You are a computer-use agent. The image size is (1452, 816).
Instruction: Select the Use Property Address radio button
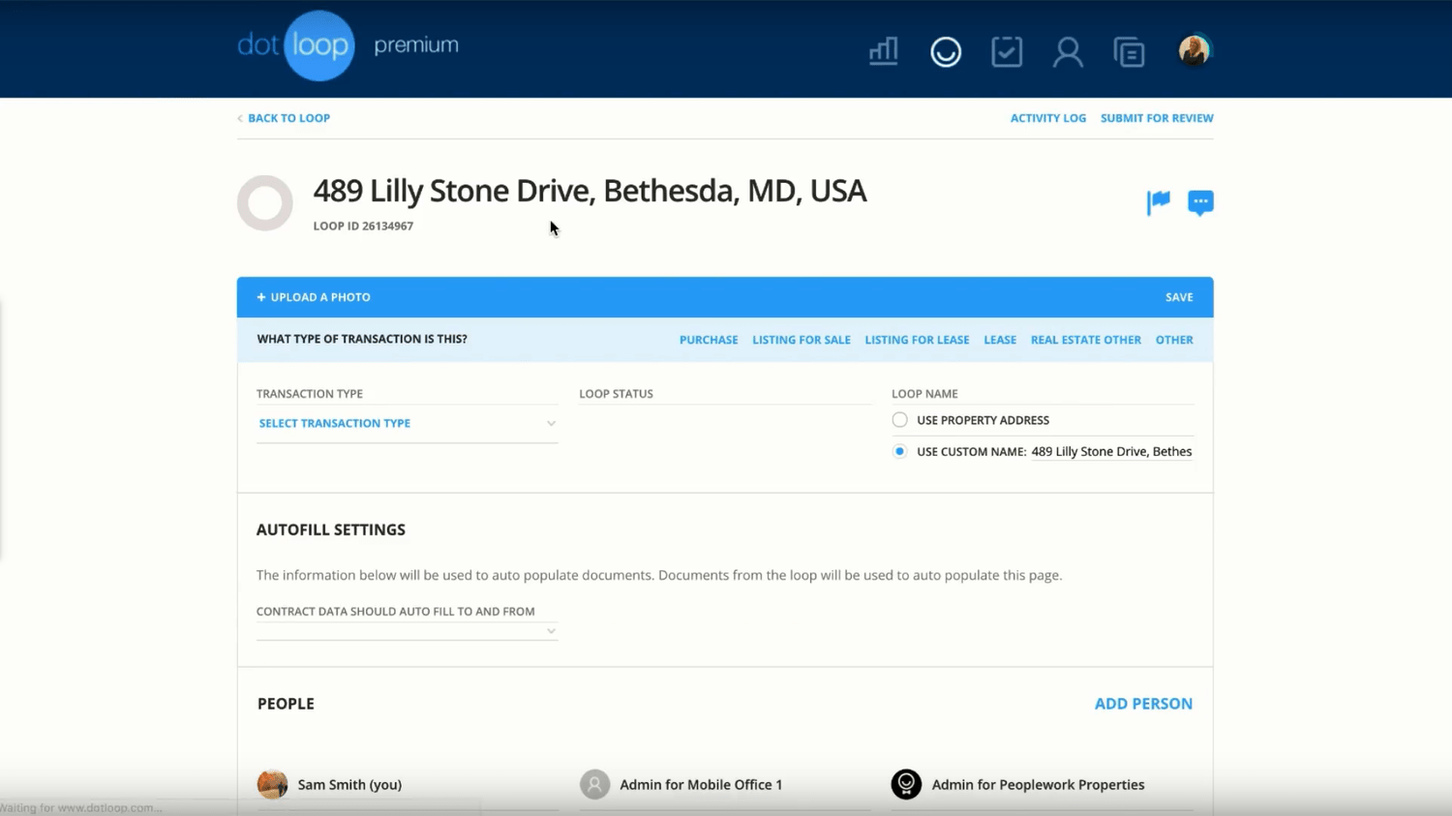(899, 420)
